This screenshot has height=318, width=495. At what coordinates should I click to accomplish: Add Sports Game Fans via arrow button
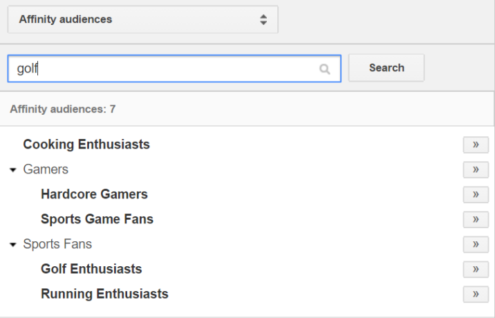[476, 219]
